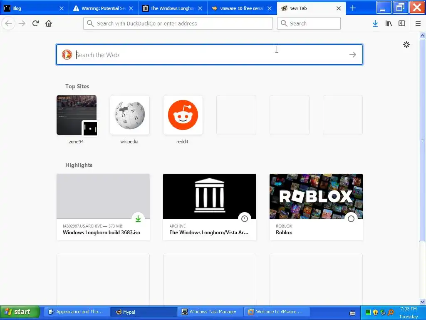Click the Highlights heading
The image size is (426, 320).
click(79, 165)
